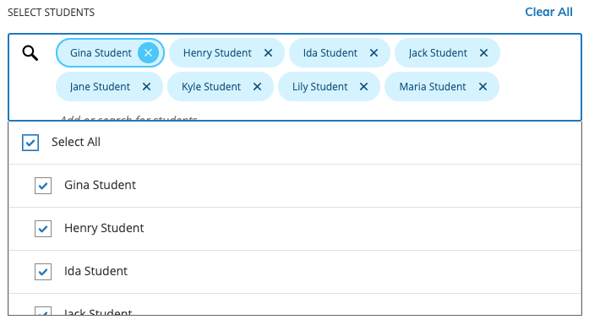Click the Ida Student chip label
Image resolution: width=589 pixels, height=325 pixels.
(330, 53)
